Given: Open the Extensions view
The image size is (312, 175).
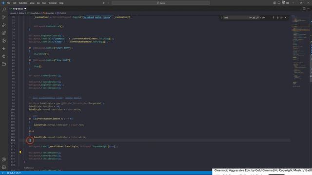Looking at the screenshot, I should 4,33.
